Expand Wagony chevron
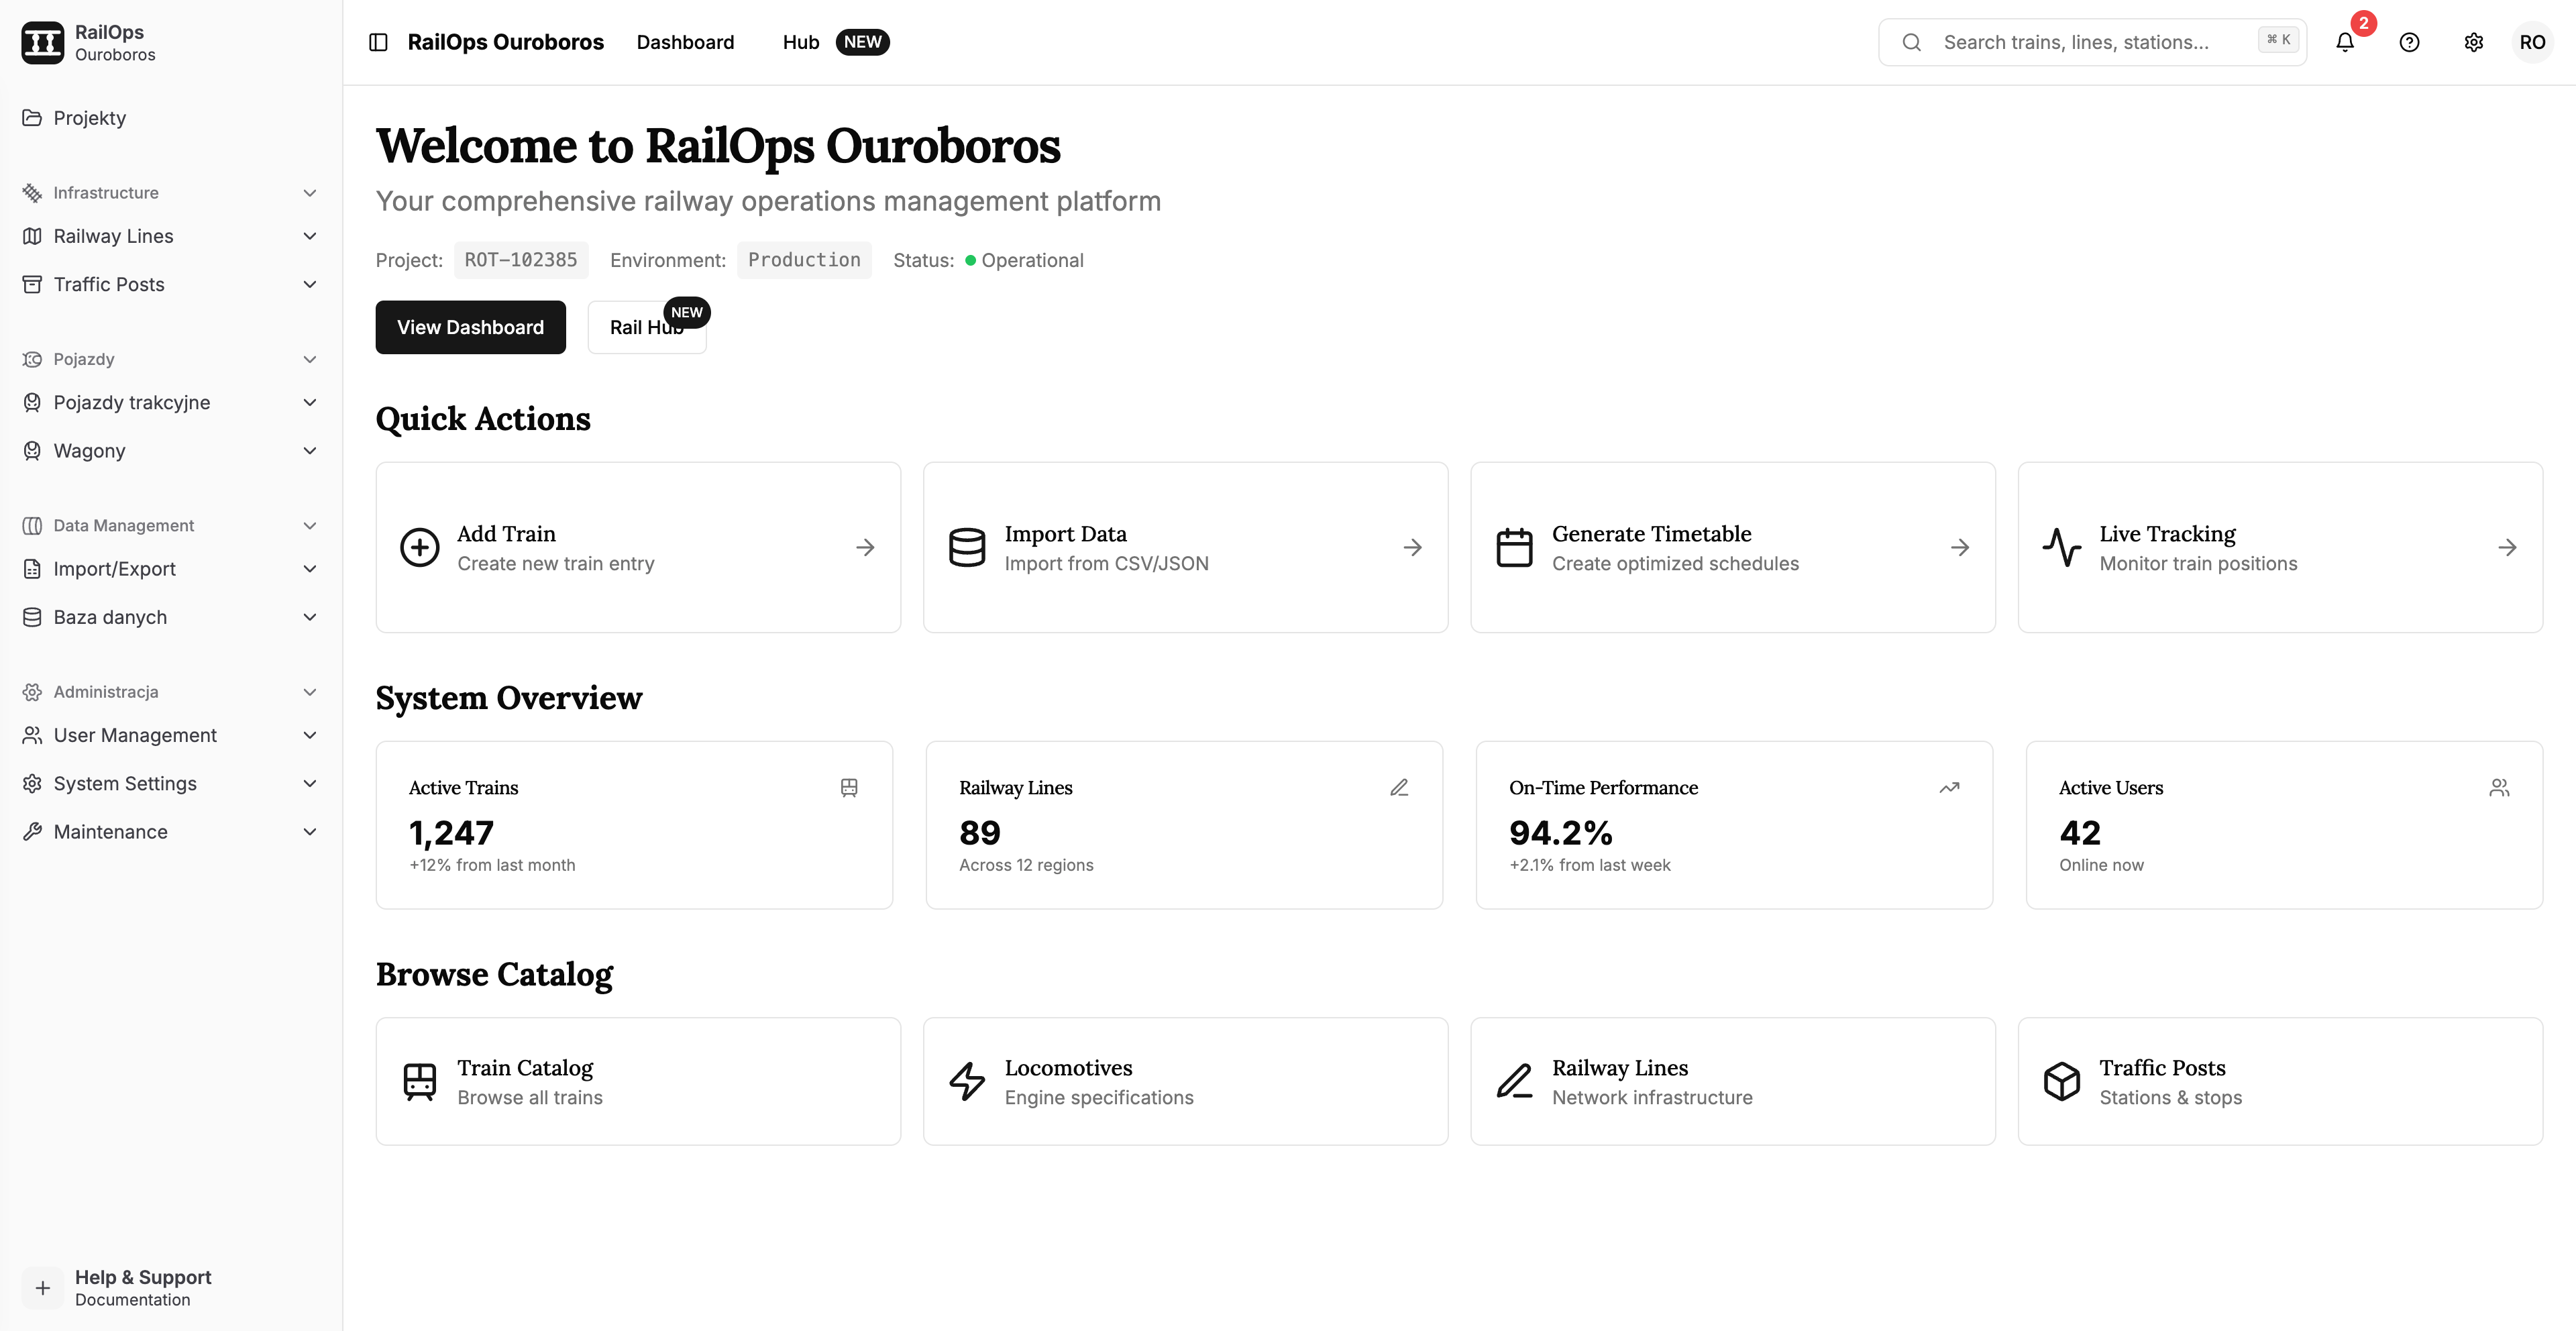 click(x=310, y=451)
